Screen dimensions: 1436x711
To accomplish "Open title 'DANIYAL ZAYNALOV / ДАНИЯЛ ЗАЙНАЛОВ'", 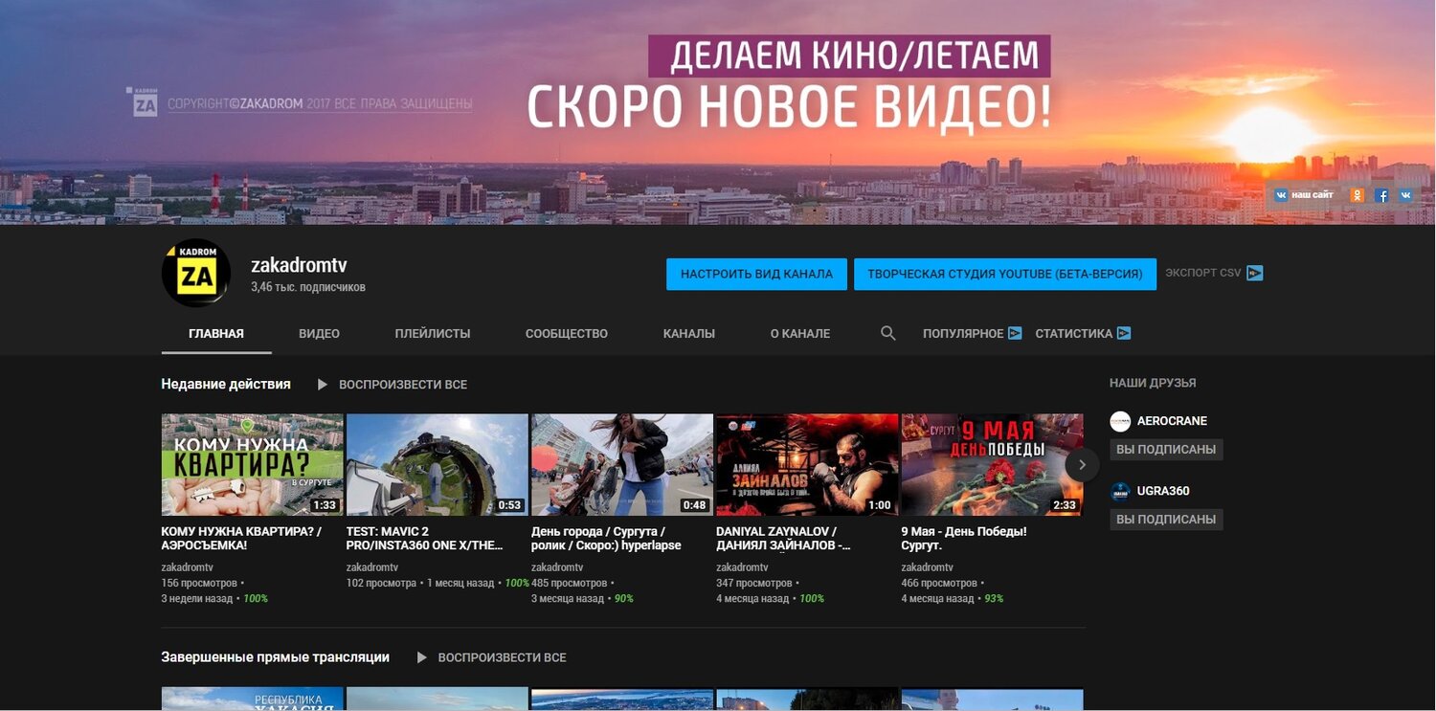I will click(783, 538).
